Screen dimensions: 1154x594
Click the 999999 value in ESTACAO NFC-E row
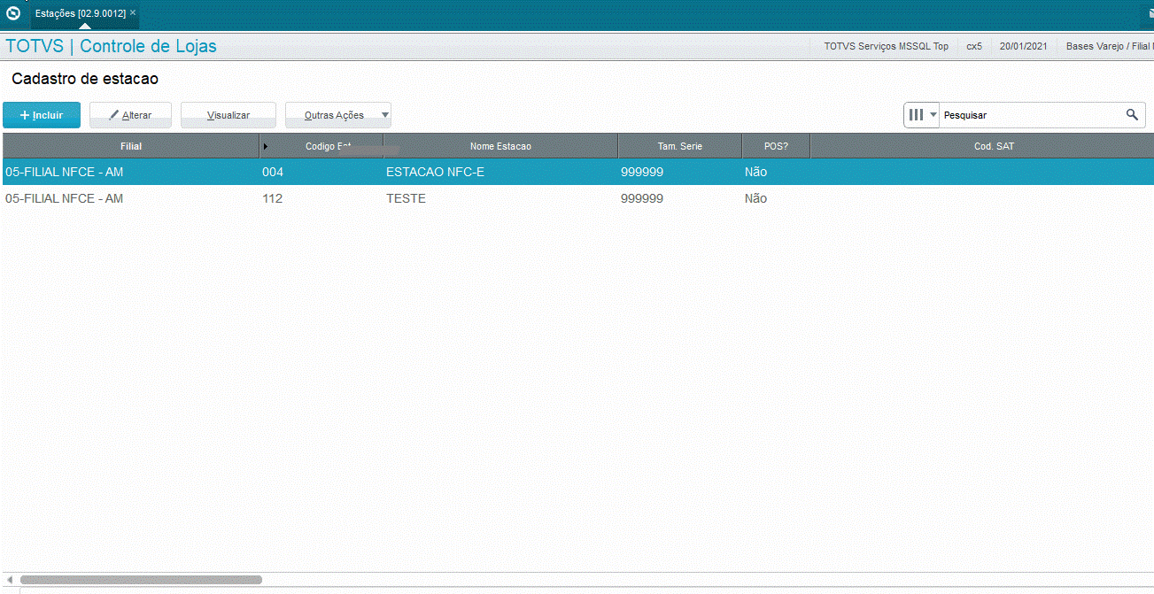(642, 172)
